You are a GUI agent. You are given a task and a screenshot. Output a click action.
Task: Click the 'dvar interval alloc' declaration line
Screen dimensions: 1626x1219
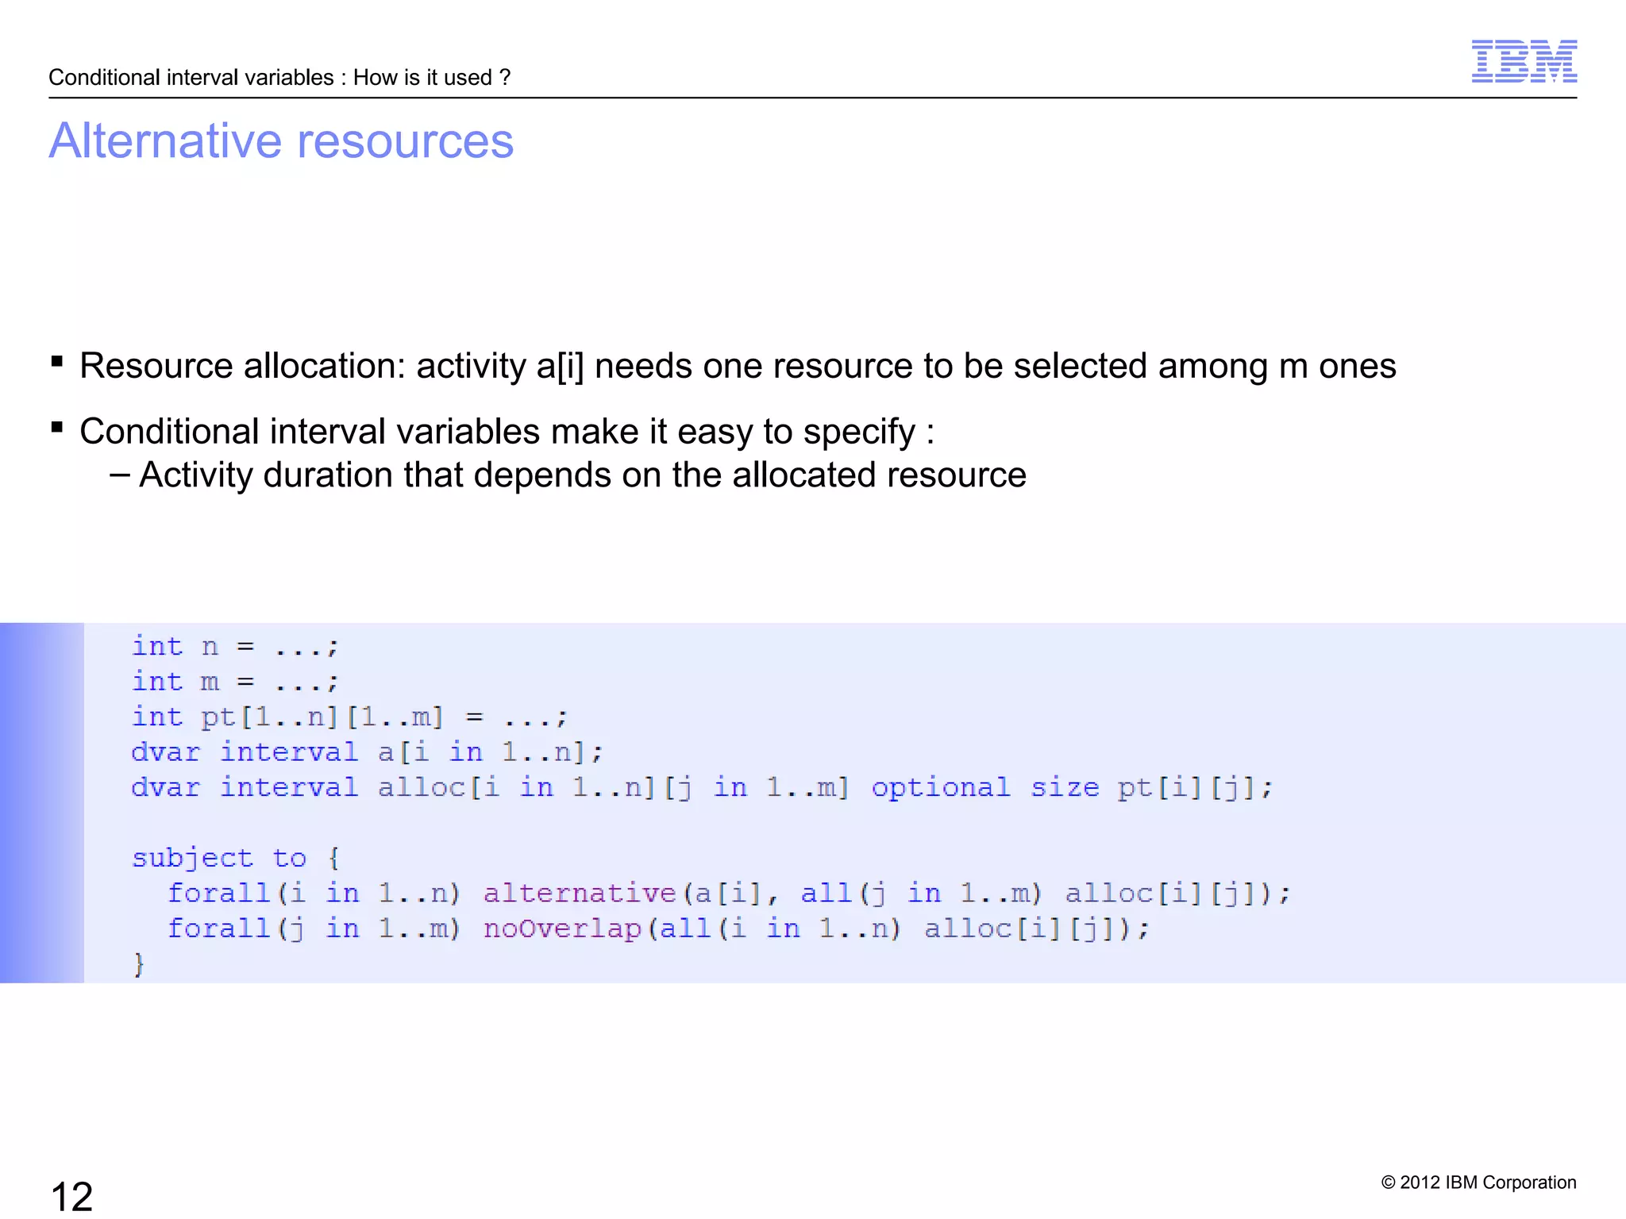click(x=702, y=787)
